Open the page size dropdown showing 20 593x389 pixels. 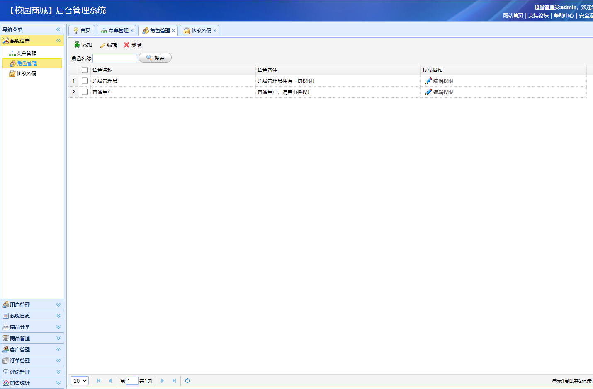tap(80, 381)
